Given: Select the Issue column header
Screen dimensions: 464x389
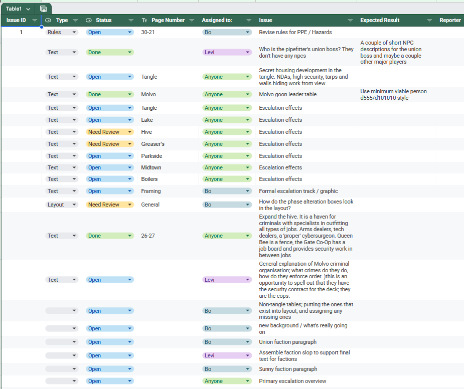Looking at the screenshot, I should [266, 21].
